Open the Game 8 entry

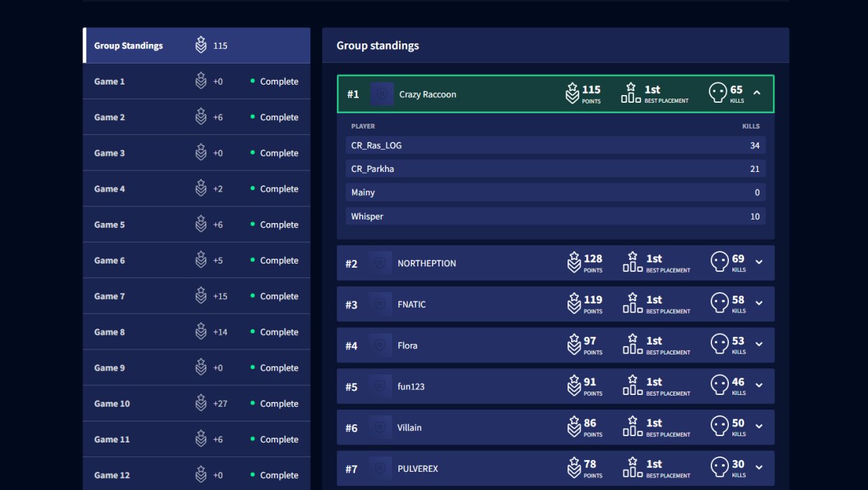pyautogui.click(x=196, y=332)
